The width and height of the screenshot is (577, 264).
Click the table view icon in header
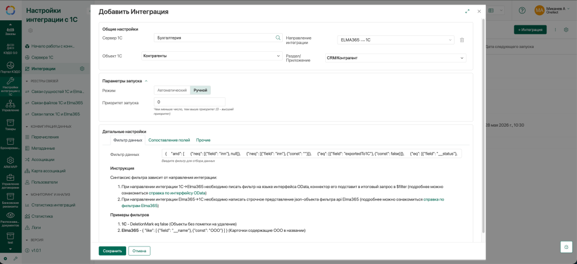click(x=491, y=11)
